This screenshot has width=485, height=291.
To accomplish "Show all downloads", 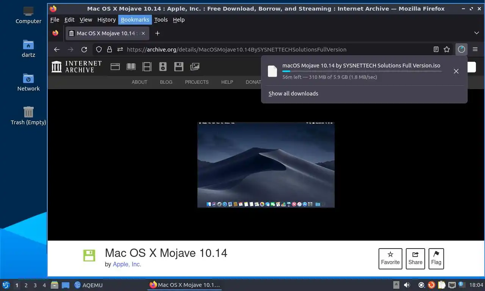I will (293, 94).
